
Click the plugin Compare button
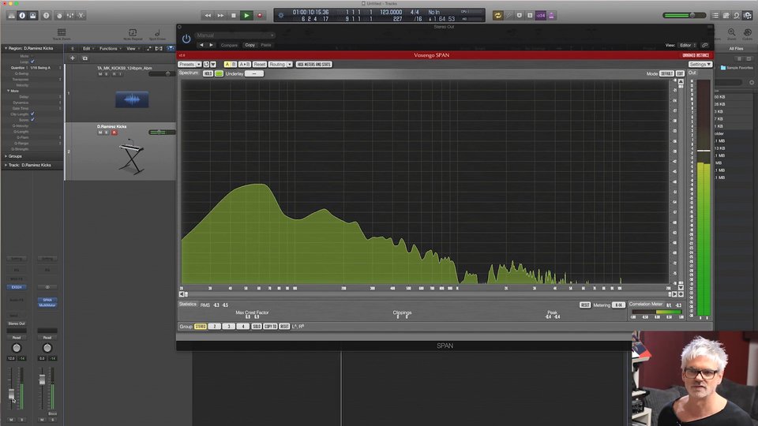click(x=229, y=45)
